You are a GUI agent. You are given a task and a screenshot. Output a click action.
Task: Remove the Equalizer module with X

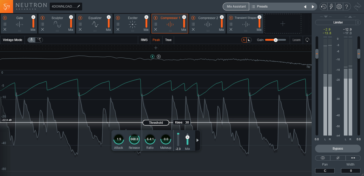(80, 30)
